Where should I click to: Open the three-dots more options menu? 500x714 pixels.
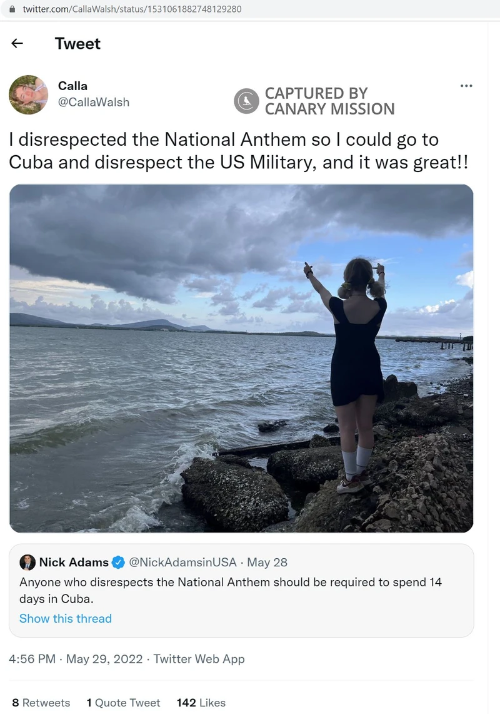pos(466,86)
